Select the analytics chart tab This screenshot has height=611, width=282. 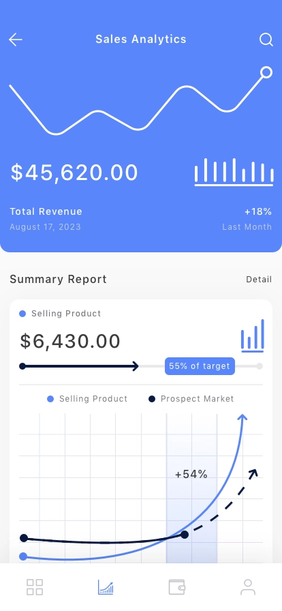pos(106,587)
